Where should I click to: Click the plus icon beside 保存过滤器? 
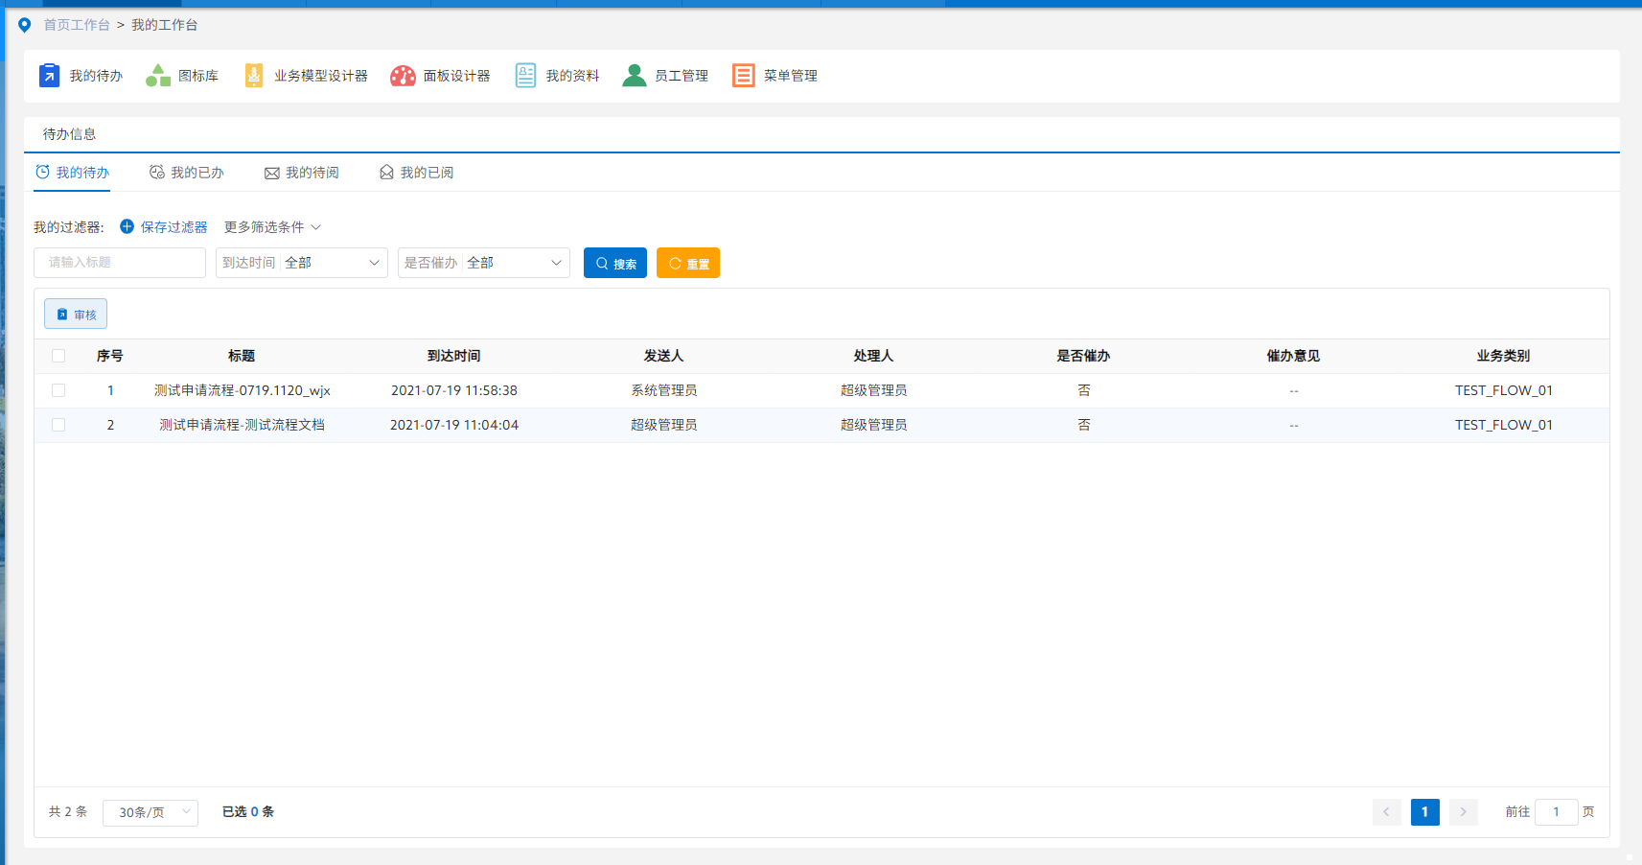coord(127,226)
